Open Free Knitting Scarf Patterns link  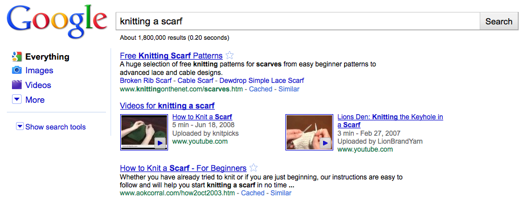click(171, 56)
